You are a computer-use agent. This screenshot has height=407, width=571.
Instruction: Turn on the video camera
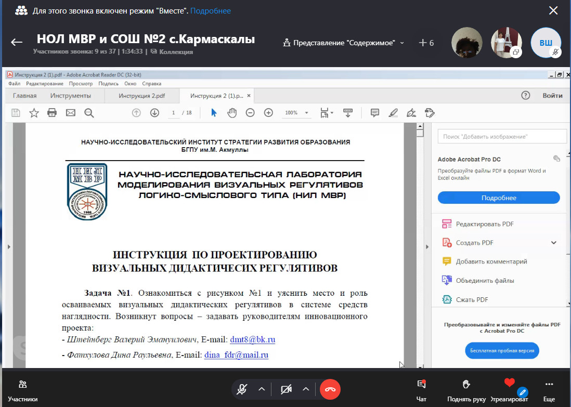point(286,389)
